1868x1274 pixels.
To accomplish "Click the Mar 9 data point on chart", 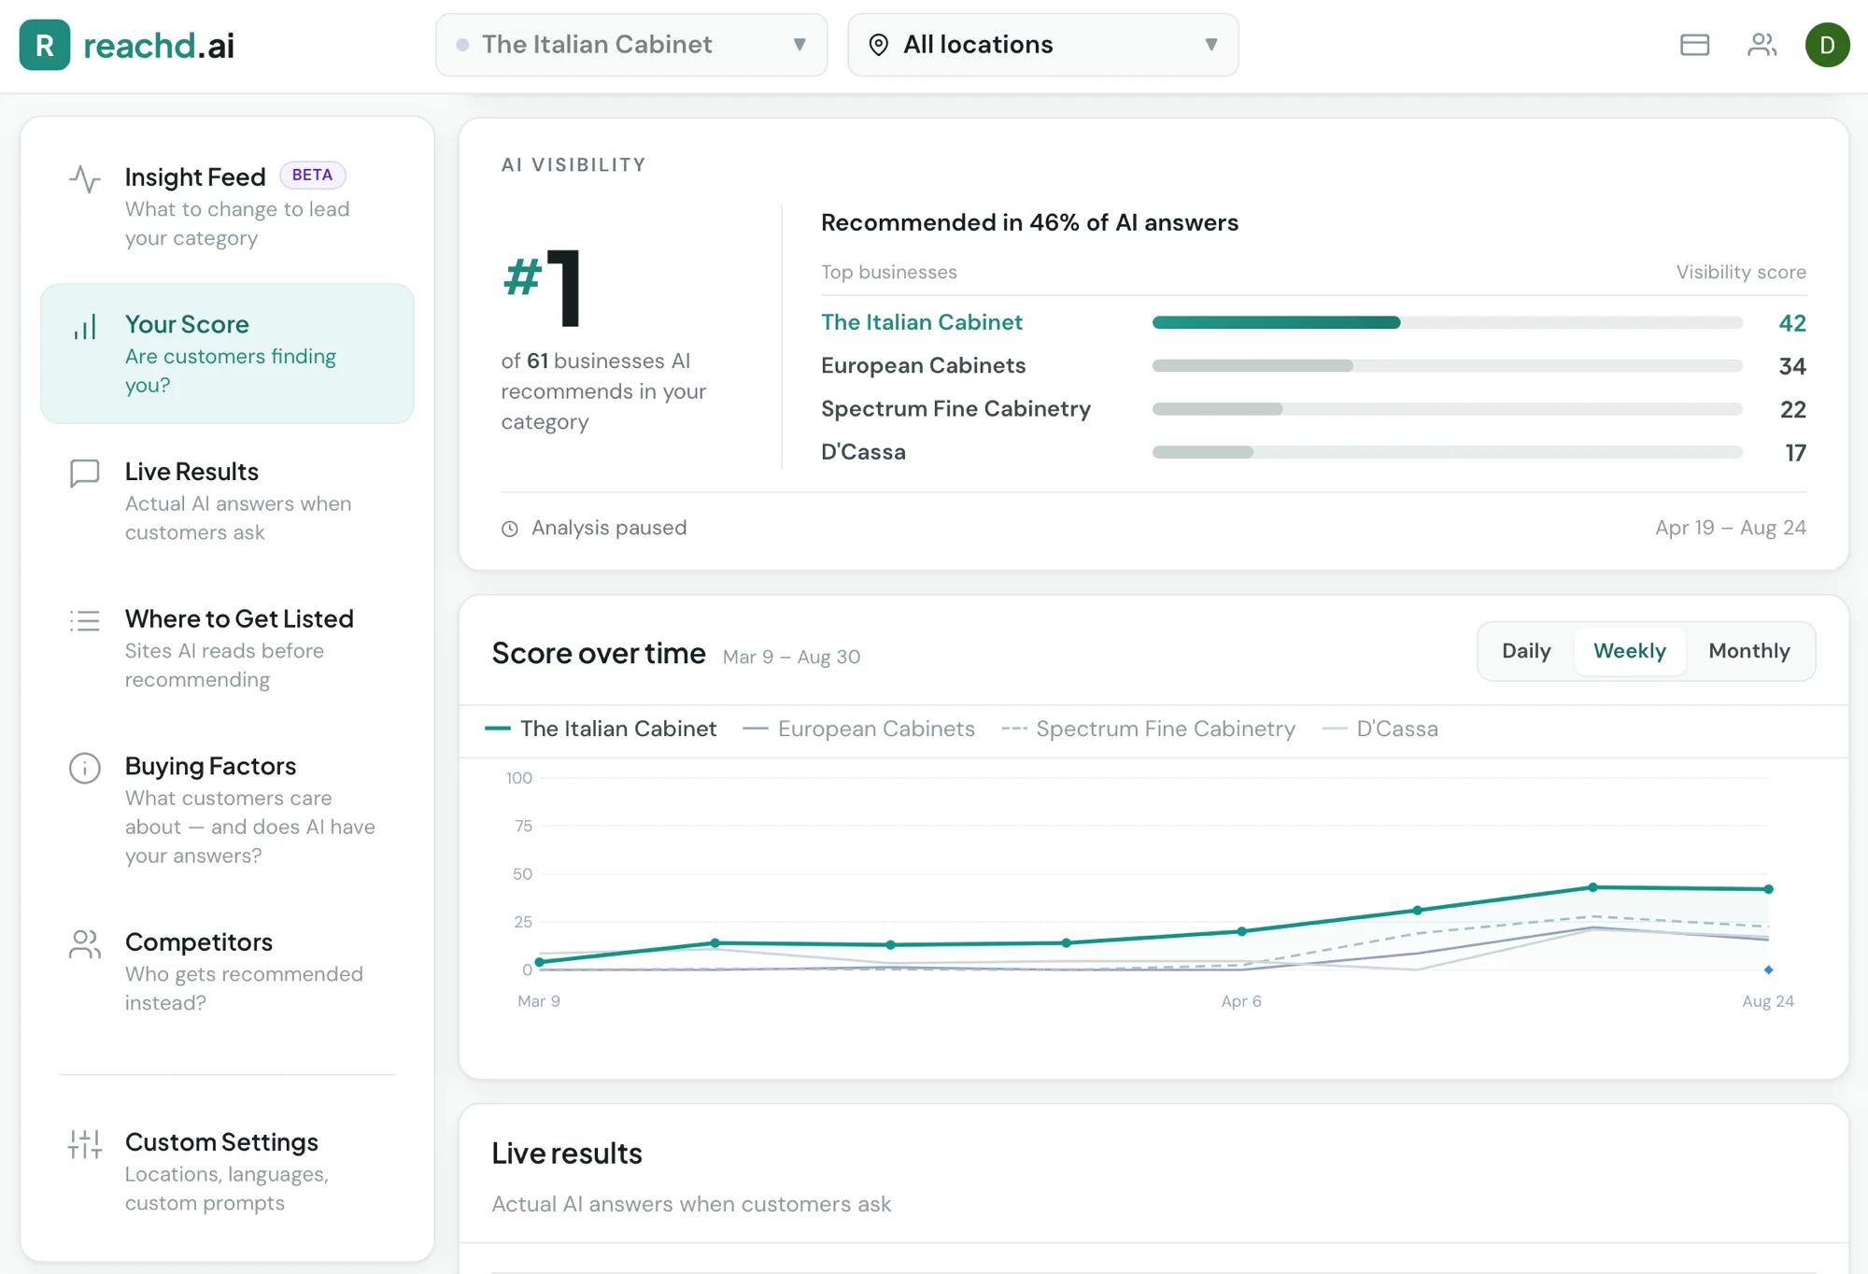I will (x=540, y=962).
